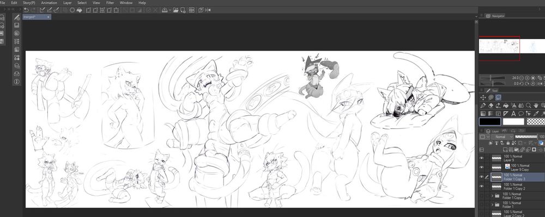
Task: Select the Move (four-arrow) tool
Action: [x=483, y=97]
